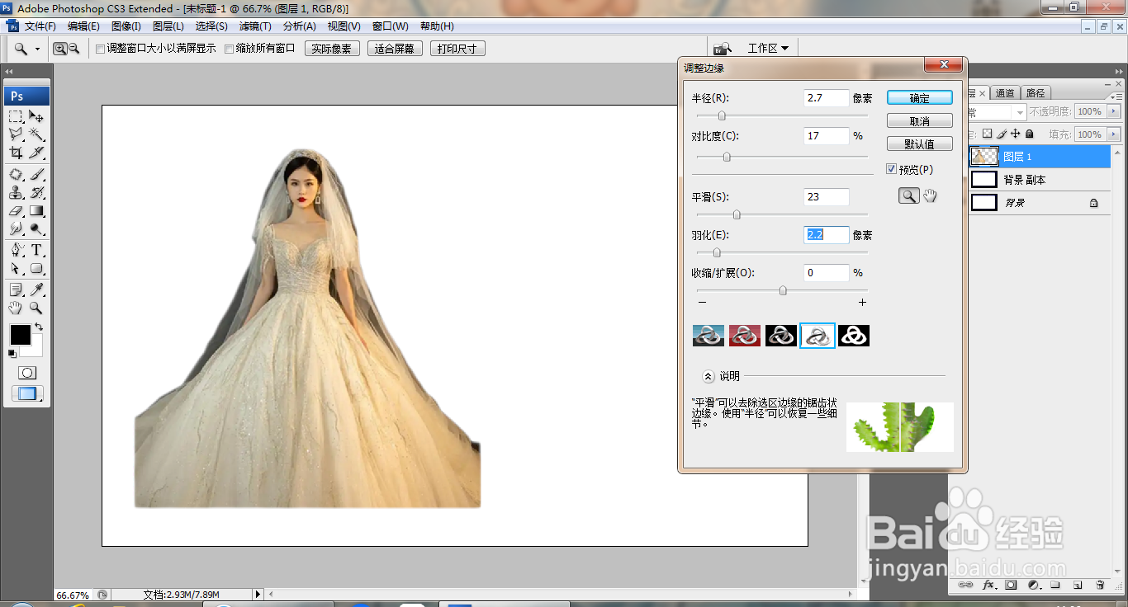Click the 确定 button in Refine Edge
Viewport: 1128px width, 607px height.
coord(919,98)
